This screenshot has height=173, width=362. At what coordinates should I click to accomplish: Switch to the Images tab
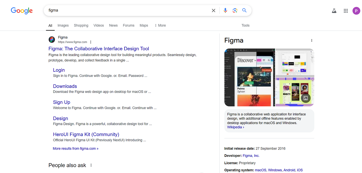click(63, 25)
